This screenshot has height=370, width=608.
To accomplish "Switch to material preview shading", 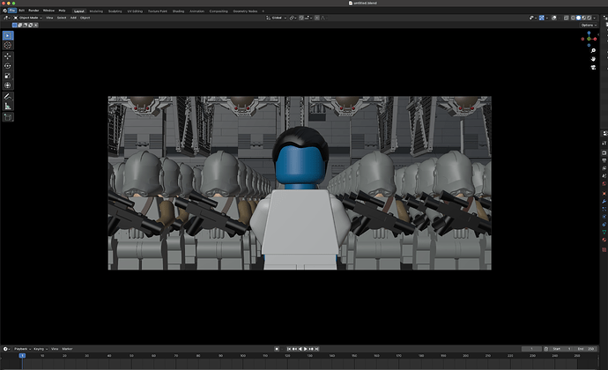I will [x=584, y=18].
